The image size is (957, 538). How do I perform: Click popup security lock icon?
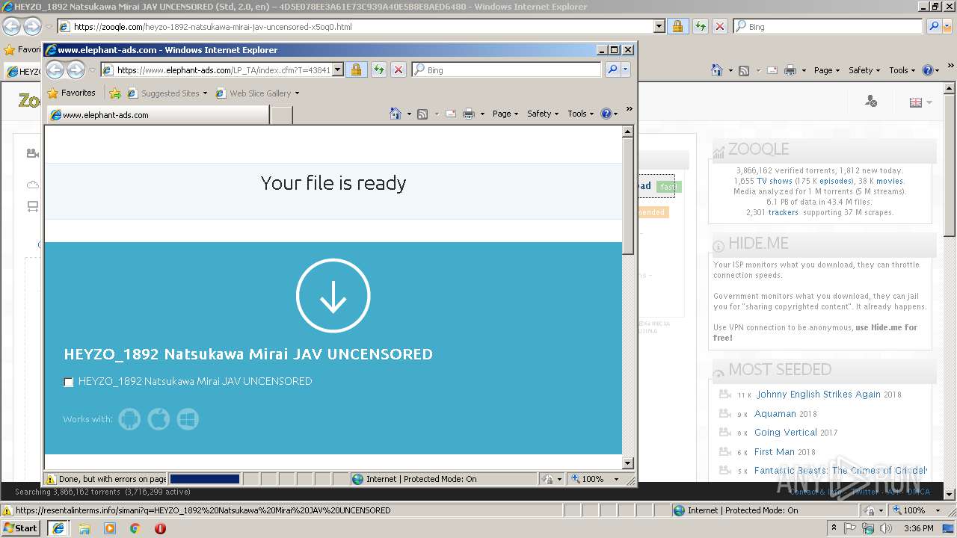click(x=356, y=69)
